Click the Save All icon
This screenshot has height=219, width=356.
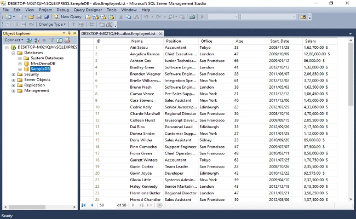click(x=47, y=17)
